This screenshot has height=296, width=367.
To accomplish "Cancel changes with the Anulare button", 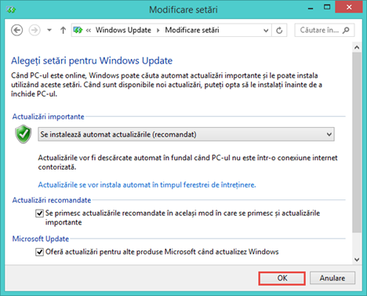I will pyautogui.click(x=332, y=278).
